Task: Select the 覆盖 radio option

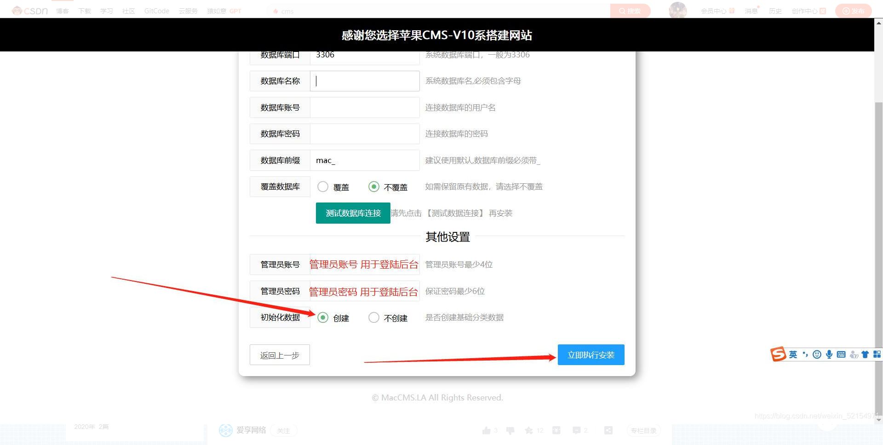Action: coord(323,186)
